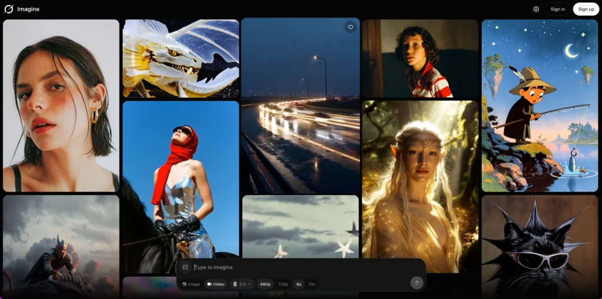The height and width of the screenshot is (299, 602).
Task: Switch to Video generation mode
Action: click(216, 284)
